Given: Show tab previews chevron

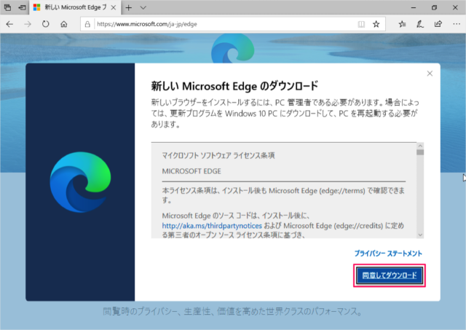Looking at the screenshot, I should [x=143, y=8].
